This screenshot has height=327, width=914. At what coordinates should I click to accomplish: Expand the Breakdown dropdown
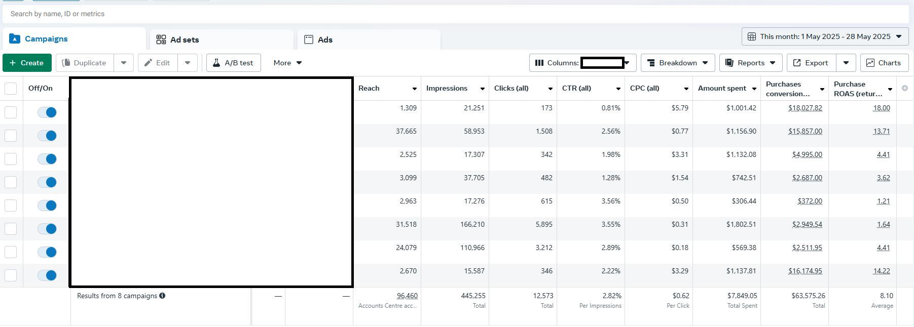677,63
